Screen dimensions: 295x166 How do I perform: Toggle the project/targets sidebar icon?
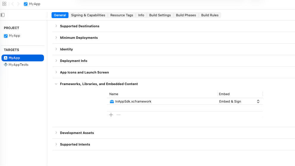pyautogui.click(x=3, y=15)
